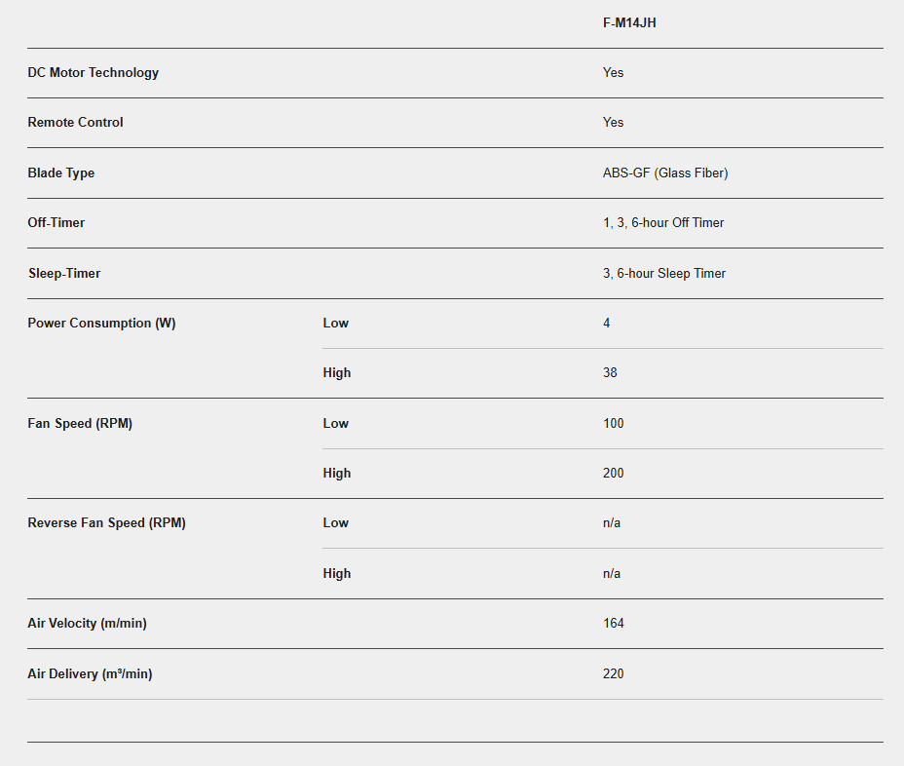Select the Low fan speed value 100
The width and height of the screenshot is (904, 766).
(614, 424)
